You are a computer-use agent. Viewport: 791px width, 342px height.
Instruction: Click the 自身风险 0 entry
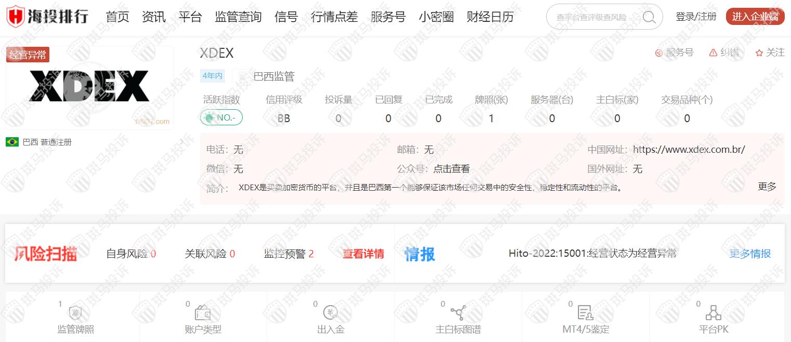point(131,254)
